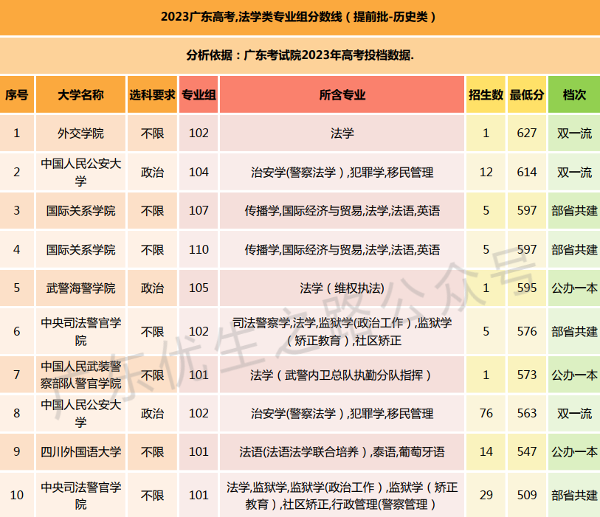The height and width of the screenshot is (517, 600).
Task: Click row number 5 cell
Action: (17, 288)
